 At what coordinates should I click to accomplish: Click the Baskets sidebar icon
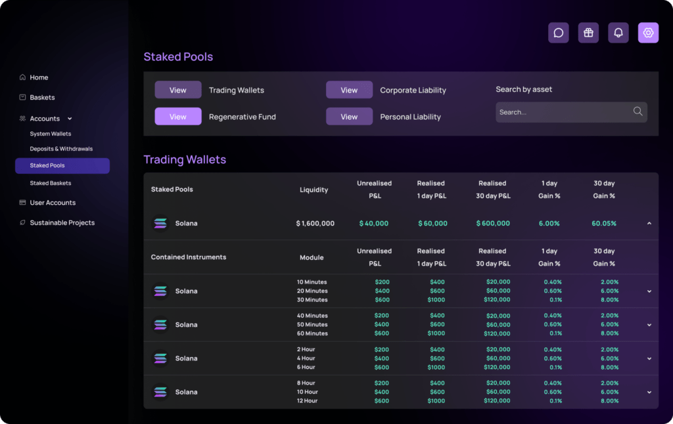(x=22, y=97)
